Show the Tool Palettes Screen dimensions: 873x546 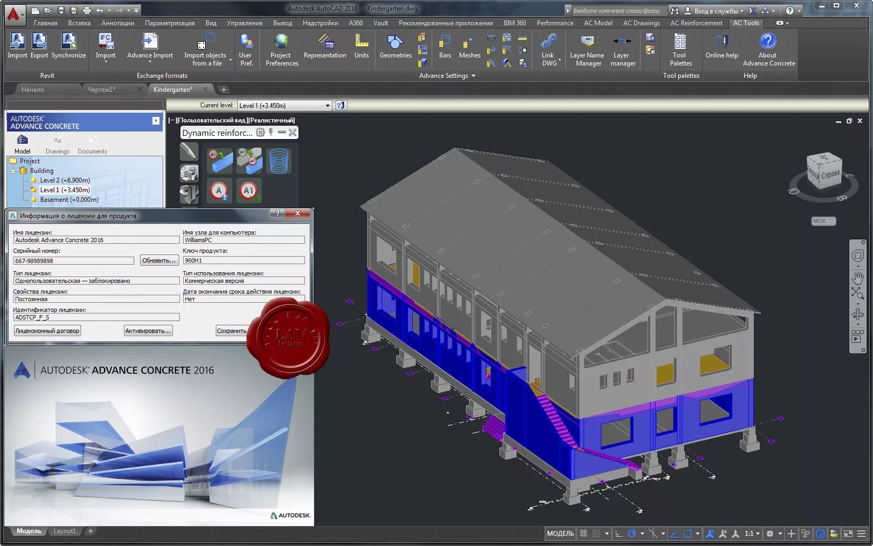click(680, 50)
